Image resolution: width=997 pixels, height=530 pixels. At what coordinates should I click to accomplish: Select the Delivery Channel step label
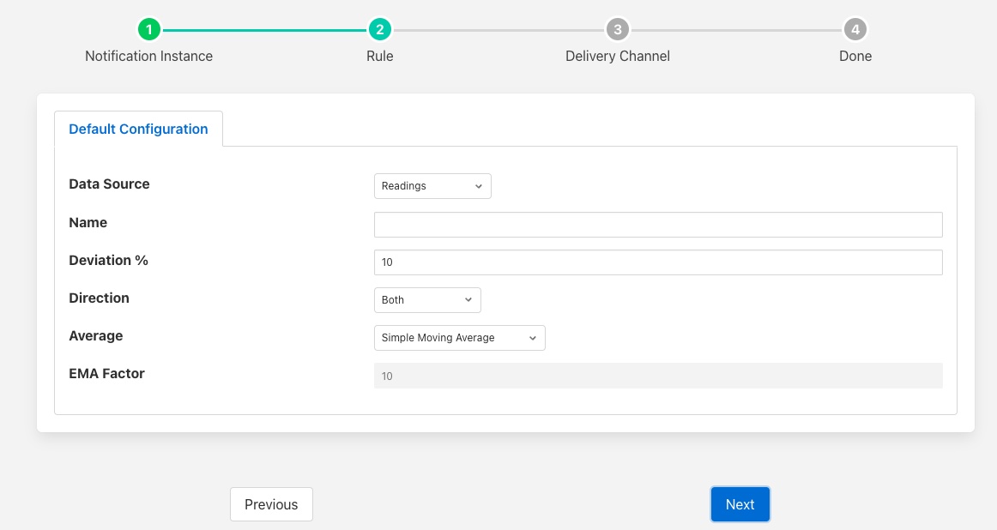pos(617,56)
